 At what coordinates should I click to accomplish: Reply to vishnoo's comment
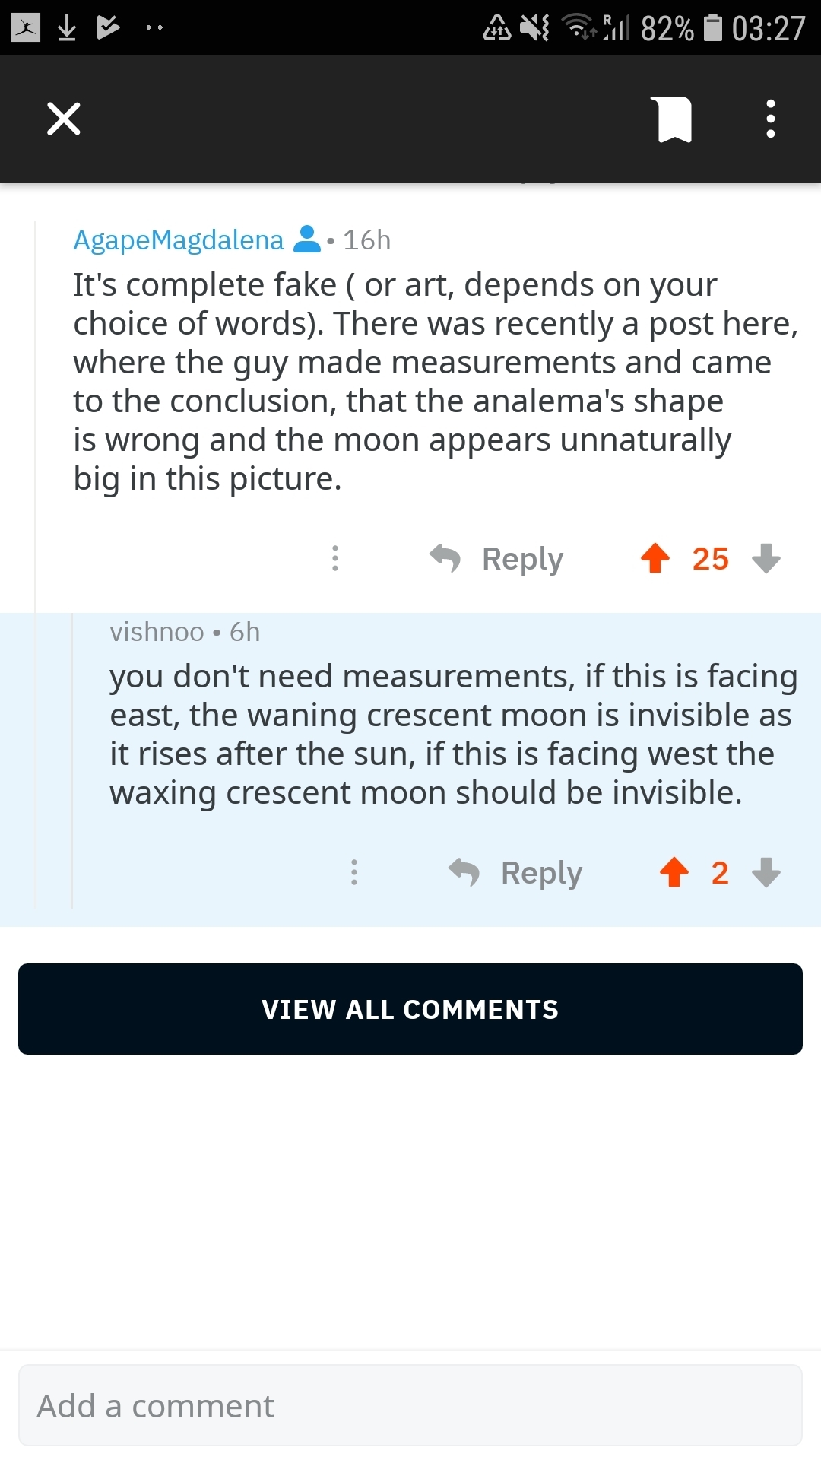(541, 873)
